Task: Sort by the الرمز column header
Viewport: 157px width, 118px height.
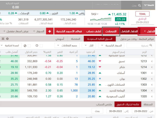Action: click(x=144, y=52)
